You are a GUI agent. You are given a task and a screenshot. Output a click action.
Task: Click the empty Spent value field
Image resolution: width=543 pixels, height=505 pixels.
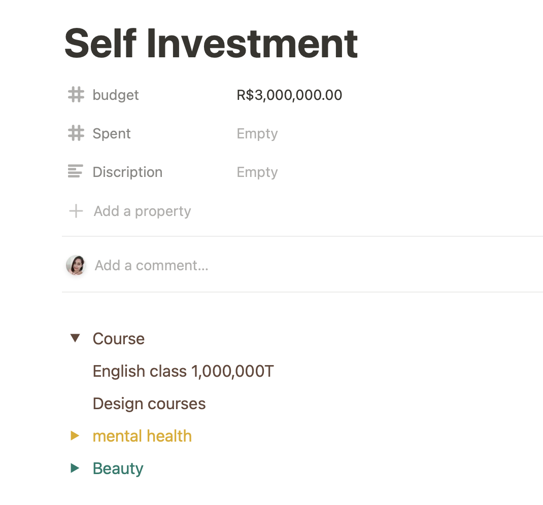(x=257, y=133)
